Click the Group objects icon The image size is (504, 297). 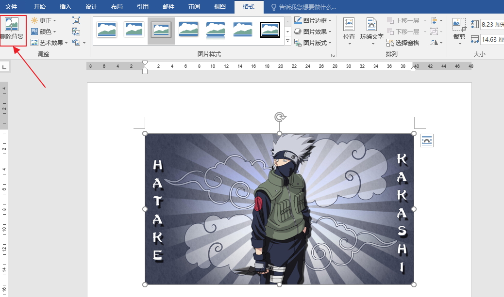[x=437, y=31]
